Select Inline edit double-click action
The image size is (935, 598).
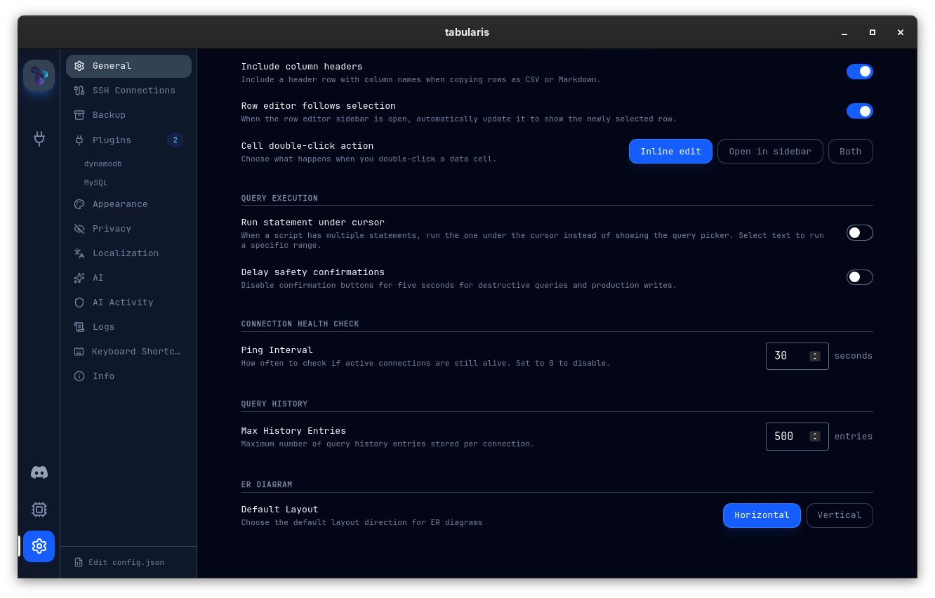pos(670,152)
